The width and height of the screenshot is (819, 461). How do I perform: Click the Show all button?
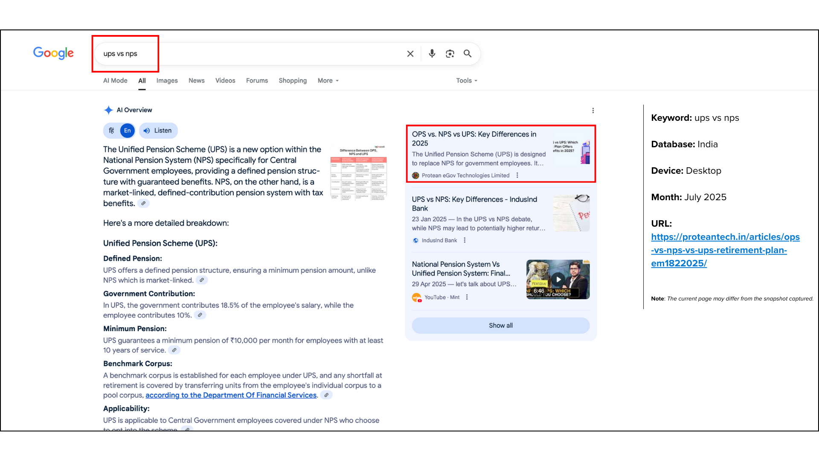(501, 325)
